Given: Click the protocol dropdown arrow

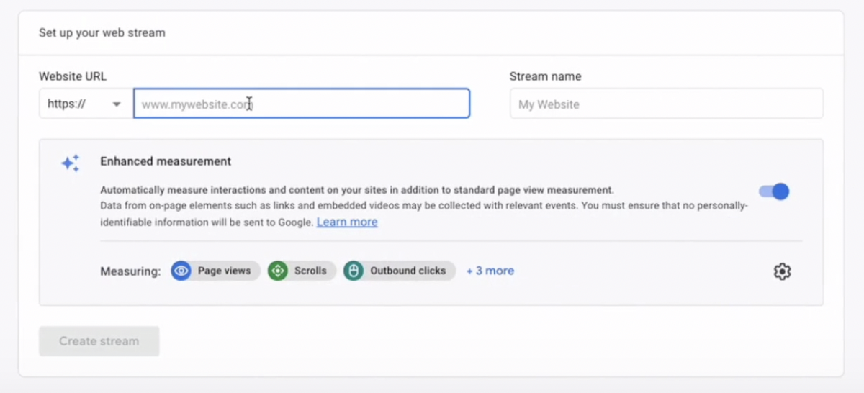Looking at the screenshot, I should (x=117, y=104).
